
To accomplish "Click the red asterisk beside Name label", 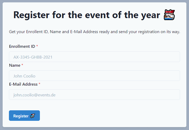I will 22,65.
